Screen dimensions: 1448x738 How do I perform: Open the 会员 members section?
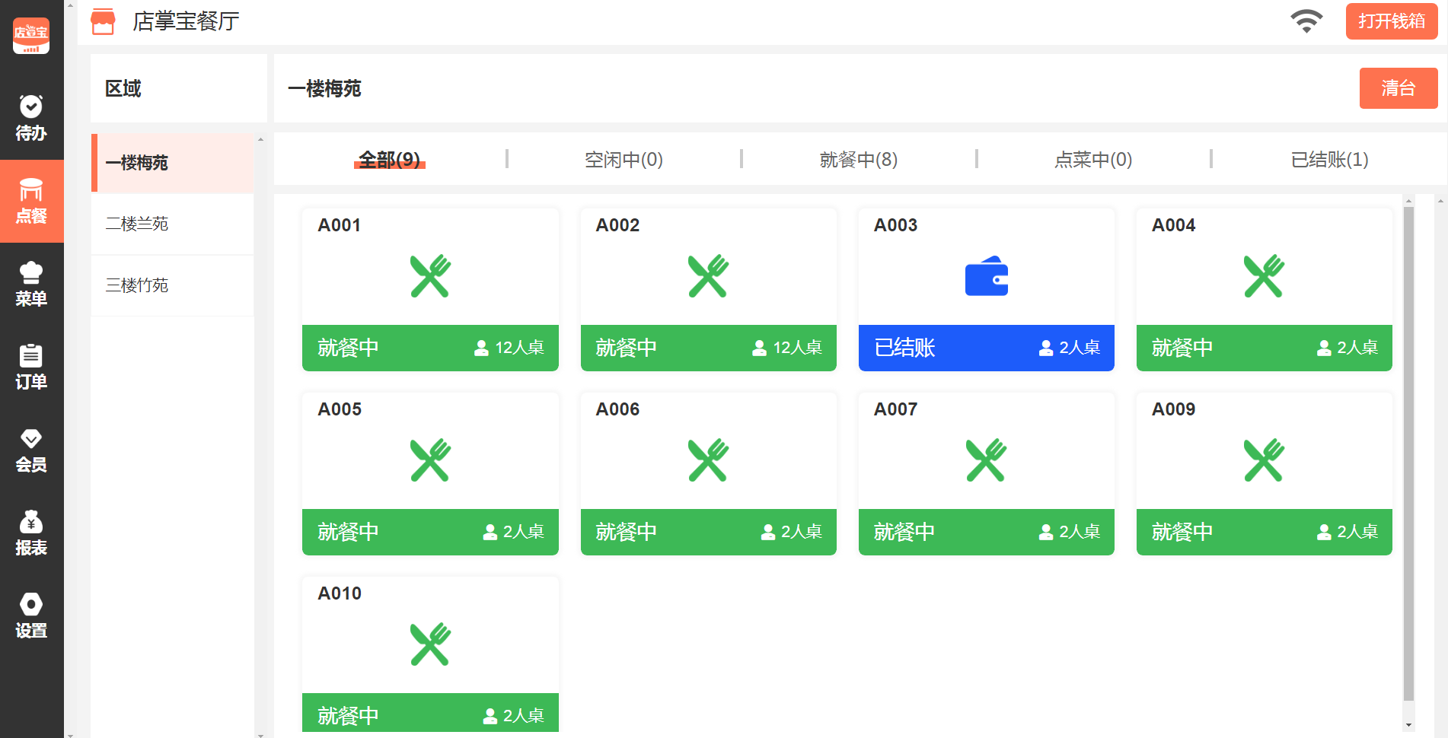31,450
